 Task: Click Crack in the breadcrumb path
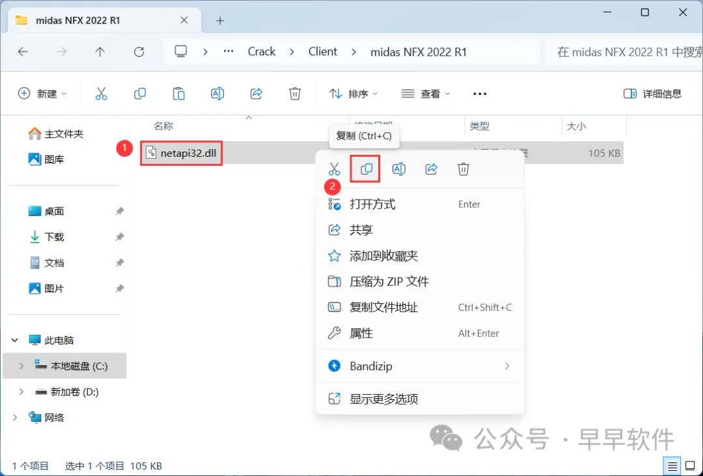tap(262, 52)
